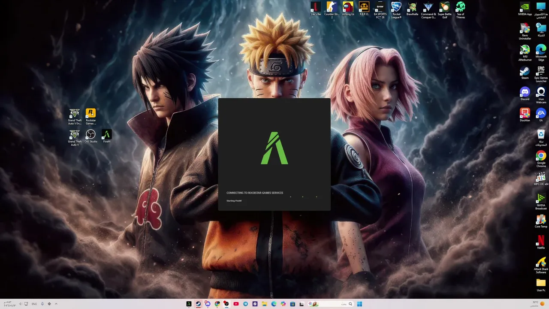Click "CONNECTING TO ROCKSTAR GAMES SERVICES" status text
The image size is (549, 309).
pyautogui.click(x=255, y=193)
